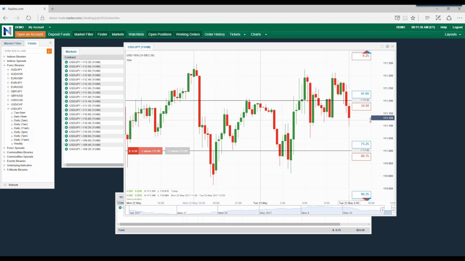
Task: Open the USD/JPY >111.00 (11AM) contract icon
Action: coord(66,110)
